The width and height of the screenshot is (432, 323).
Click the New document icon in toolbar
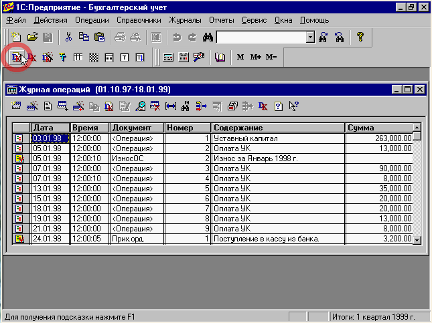(16, 37)
